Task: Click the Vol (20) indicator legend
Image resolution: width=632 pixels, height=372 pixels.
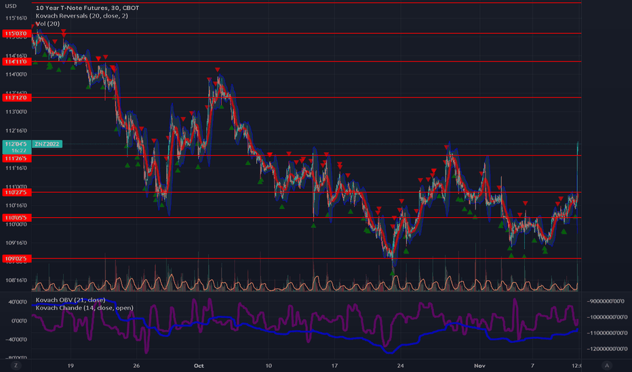Action: (47, 24)
